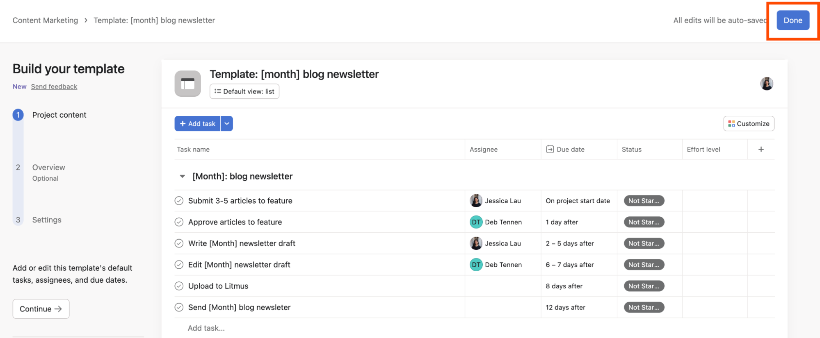Open Default view: list selector
Image resolution: width=820 pixels, height=338 pixels.
tap(244, 91)
